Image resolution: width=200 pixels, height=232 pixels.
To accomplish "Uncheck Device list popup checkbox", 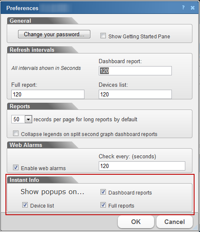I will (x=25, y=205).
